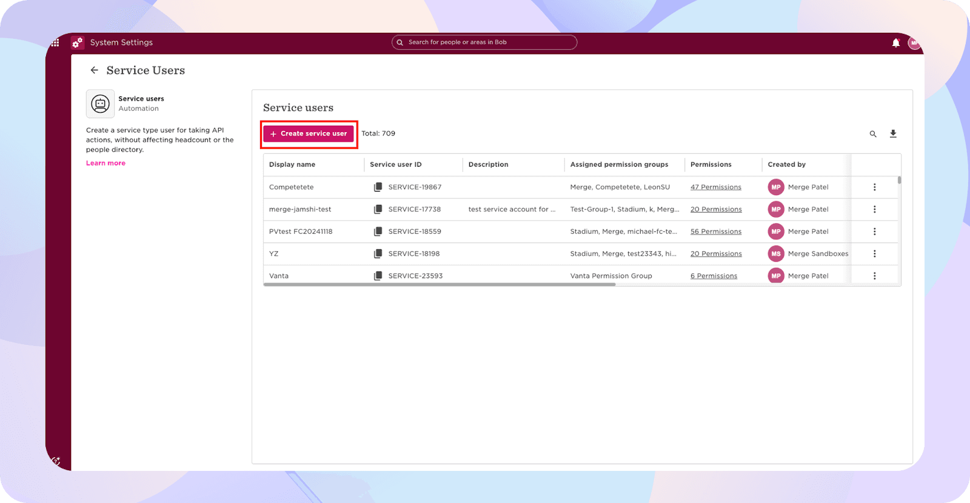The height and width of the screenshot is (503, 970).
Task: Click the System Settings title text
Action: 121,42
